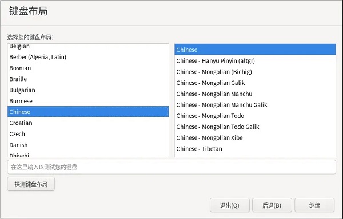The width and height of the screenshot is (343, 219).
Task: Select Chinese - Mongolian Manchu Galik variant
Action: (x=255, y=105)
